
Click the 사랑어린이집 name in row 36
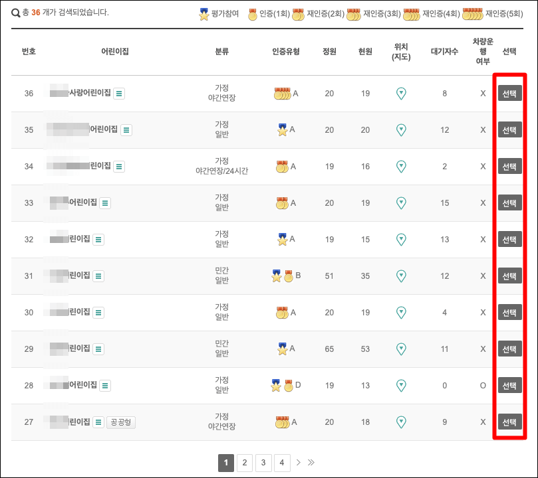[x=90, y=93]
